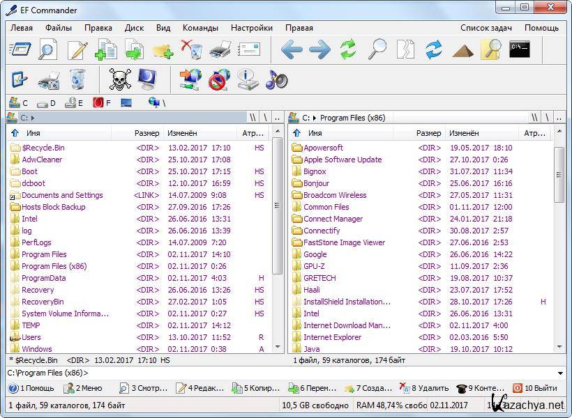This screenshot has height=418, width=572.
Task: Click the command prompt console icon
Action: tap(519, 49)
